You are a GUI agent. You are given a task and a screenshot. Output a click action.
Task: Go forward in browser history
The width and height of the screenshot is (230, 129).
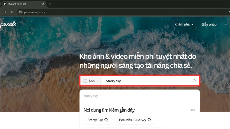5,12
